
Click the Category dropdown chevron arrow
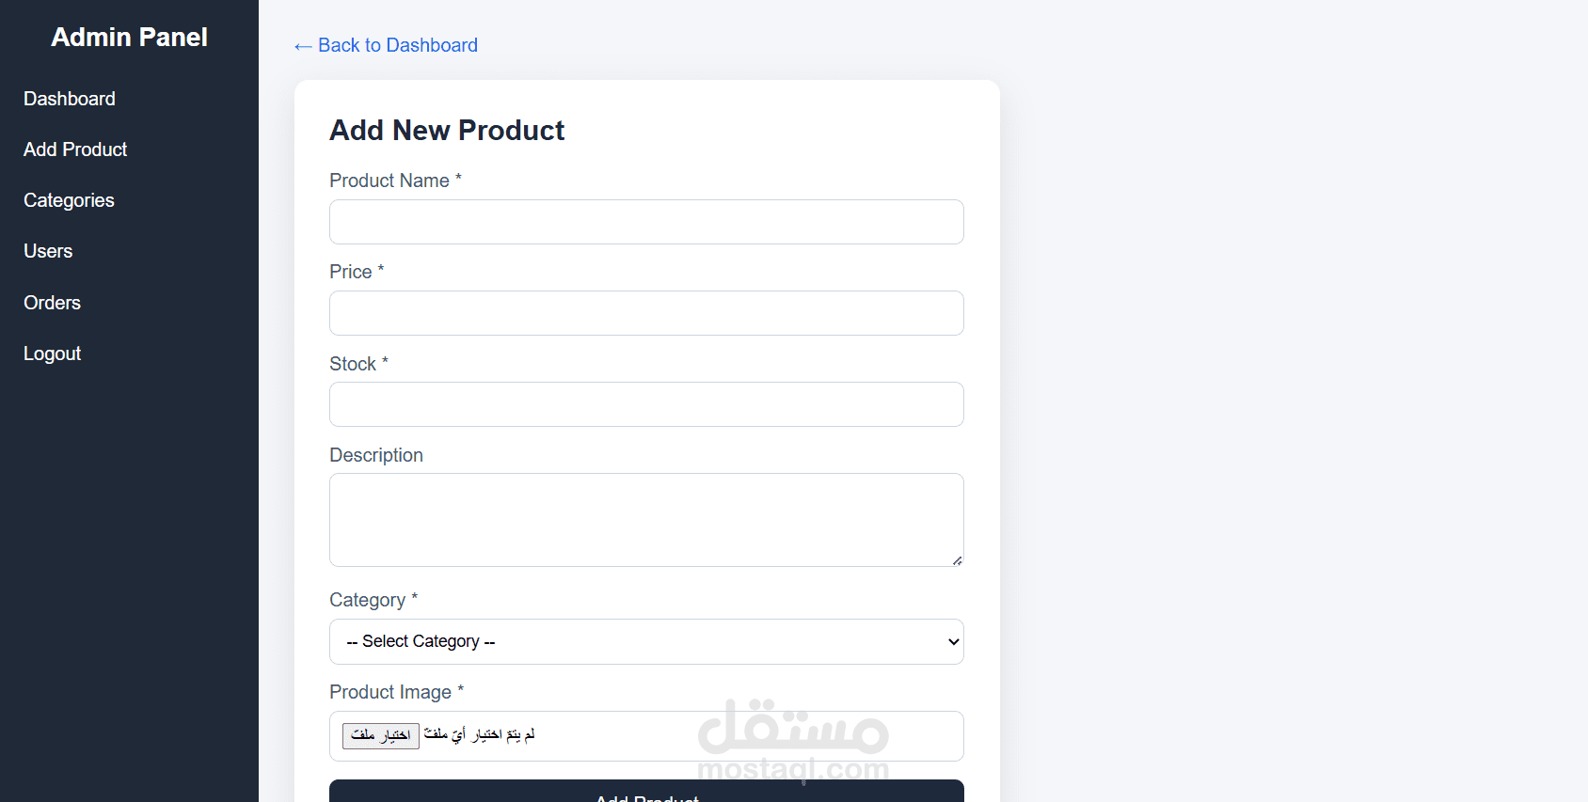point(953,642)
